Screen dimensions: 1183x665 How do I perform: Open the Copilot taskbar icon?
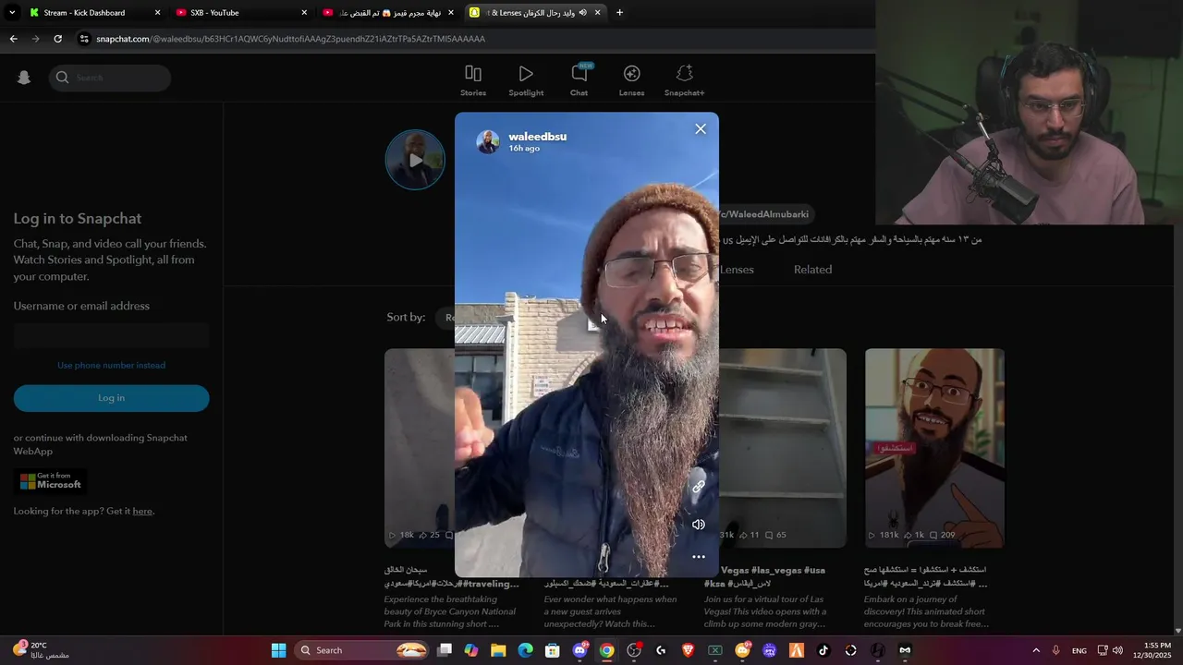point(471,650)
